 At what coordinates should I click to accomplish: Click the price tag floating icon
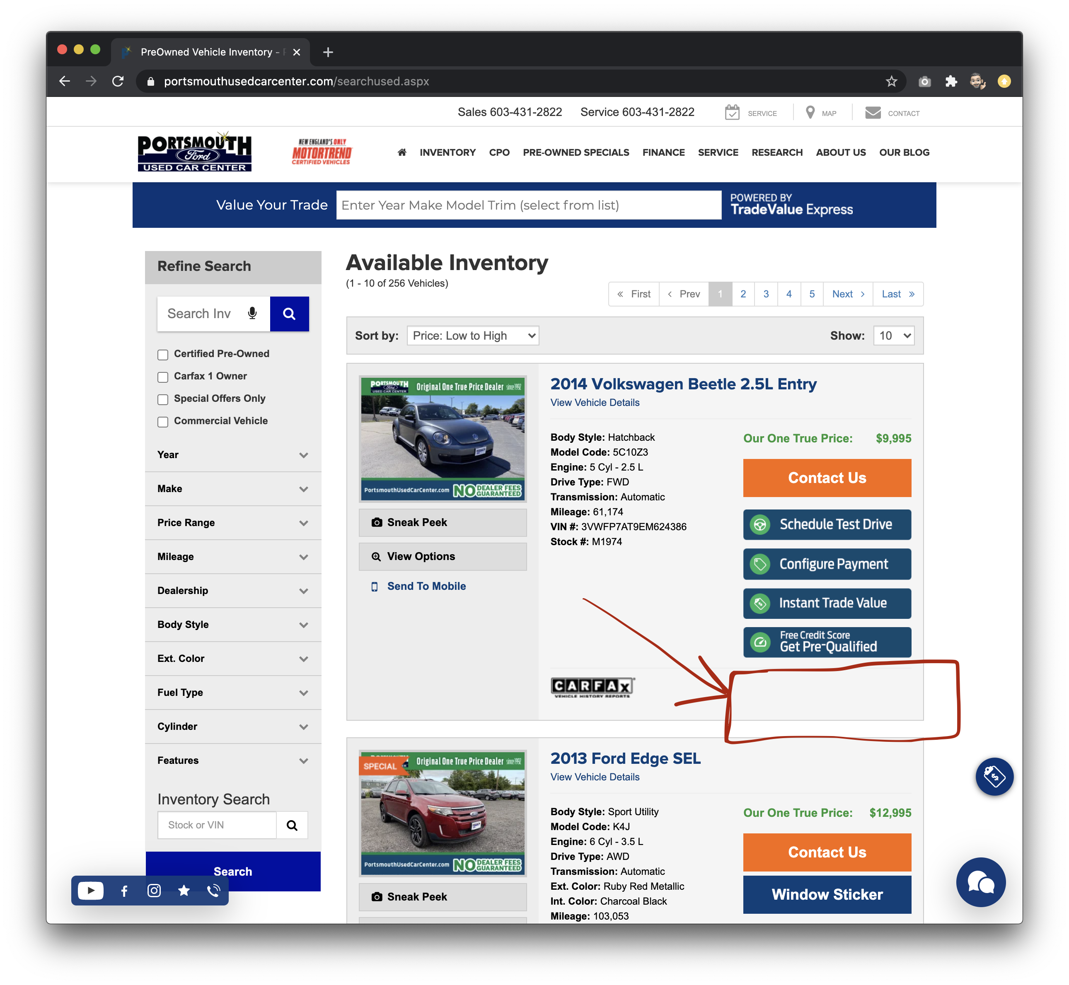pyautogui.click(x=994, y=776)
